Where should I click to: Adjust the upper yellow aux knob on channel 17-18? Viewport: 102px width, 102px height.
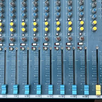click(x=70, y=23)
